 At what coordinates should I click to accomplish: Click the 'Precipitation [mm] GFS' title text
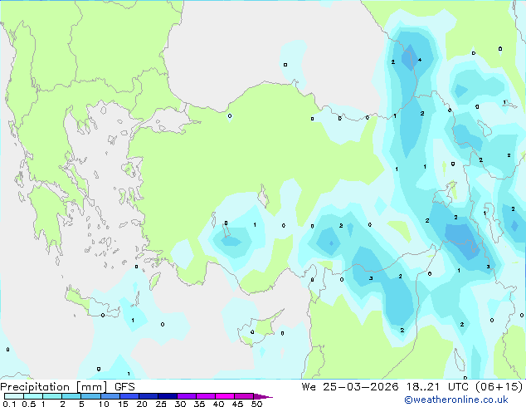click(67, 387)
